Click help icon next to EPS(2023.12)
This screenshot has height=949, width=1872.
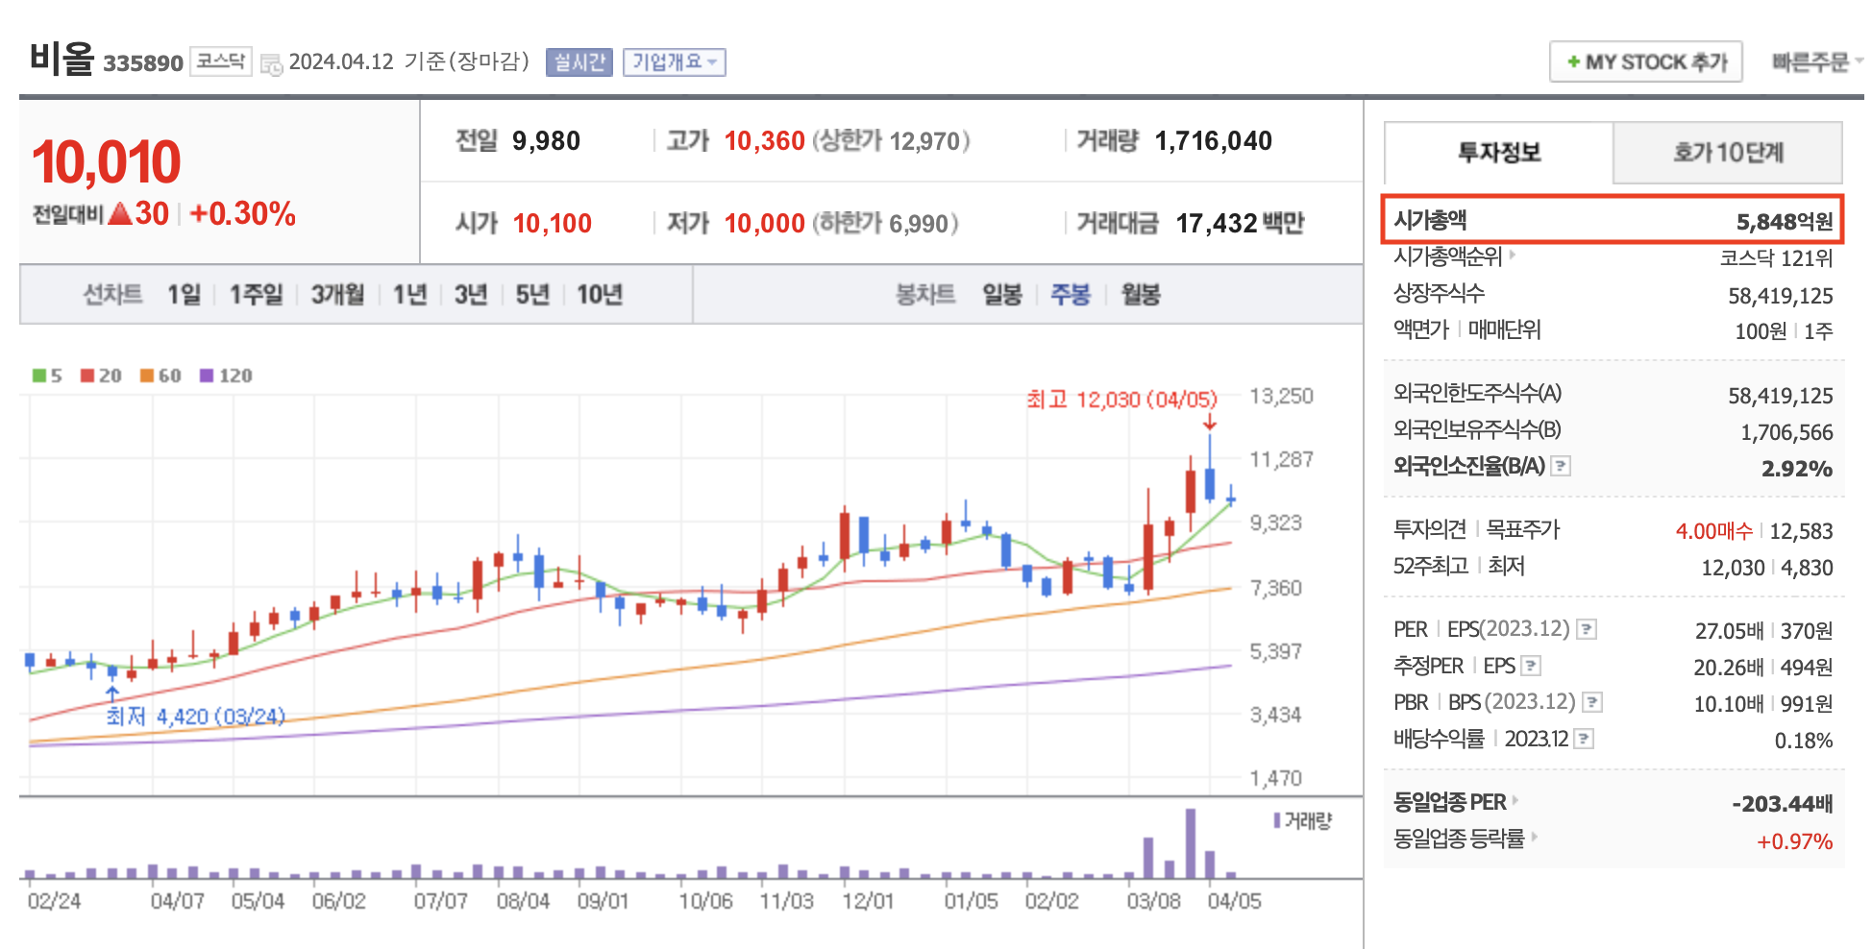coord(1587,629)
